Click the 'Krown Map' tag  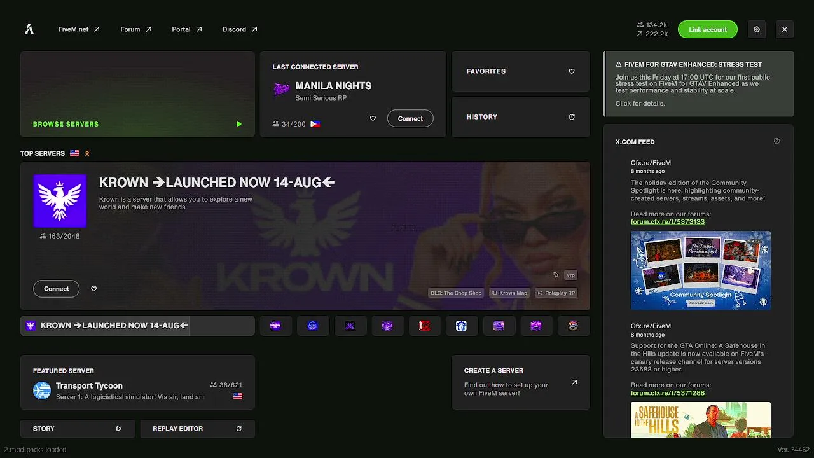[x=510, y=293]
